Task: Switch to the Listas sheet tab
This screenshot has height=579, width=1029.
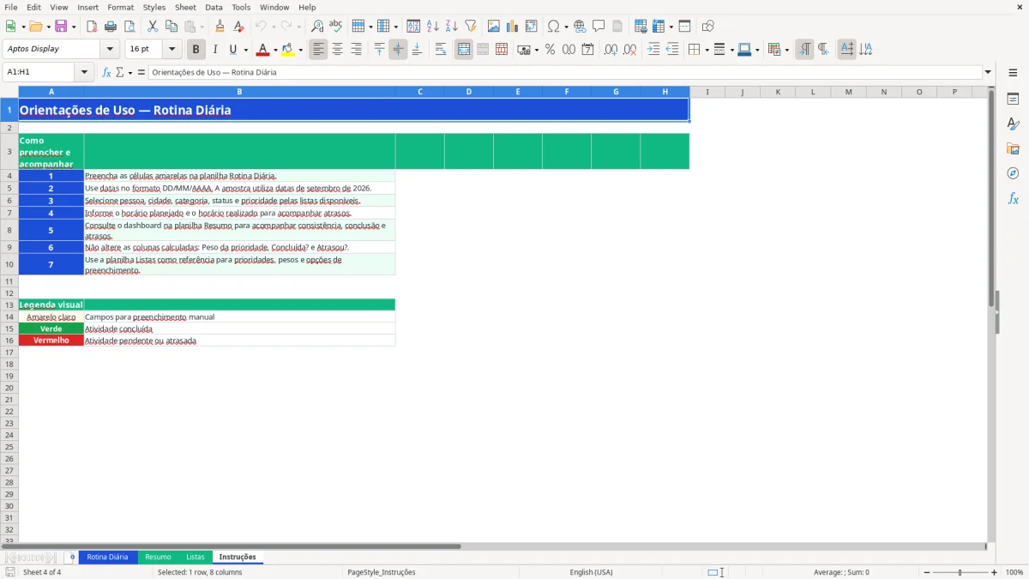Action: tap(196, 558)
